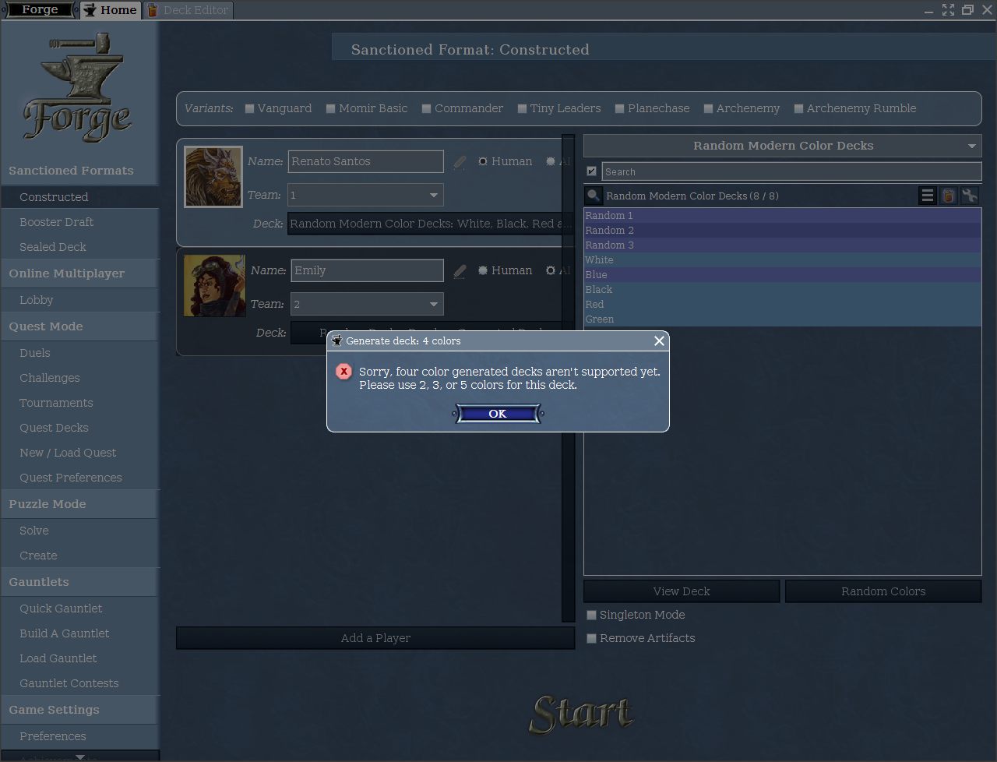
Task: Toggle Singleton Mode checkbox
Action: pos(591,616)
